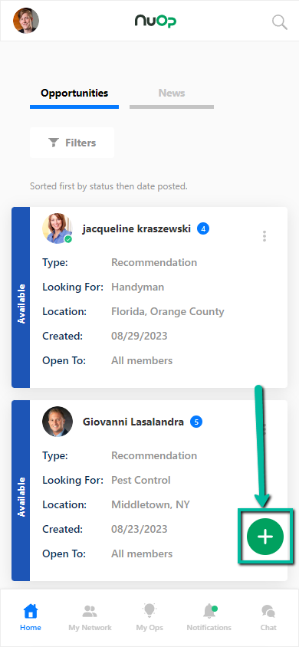This screenshot has height=647, width=299.
Task: Open jacqueline kraszewski's name link
Action: pyautogui.click(x=136, y=228)
